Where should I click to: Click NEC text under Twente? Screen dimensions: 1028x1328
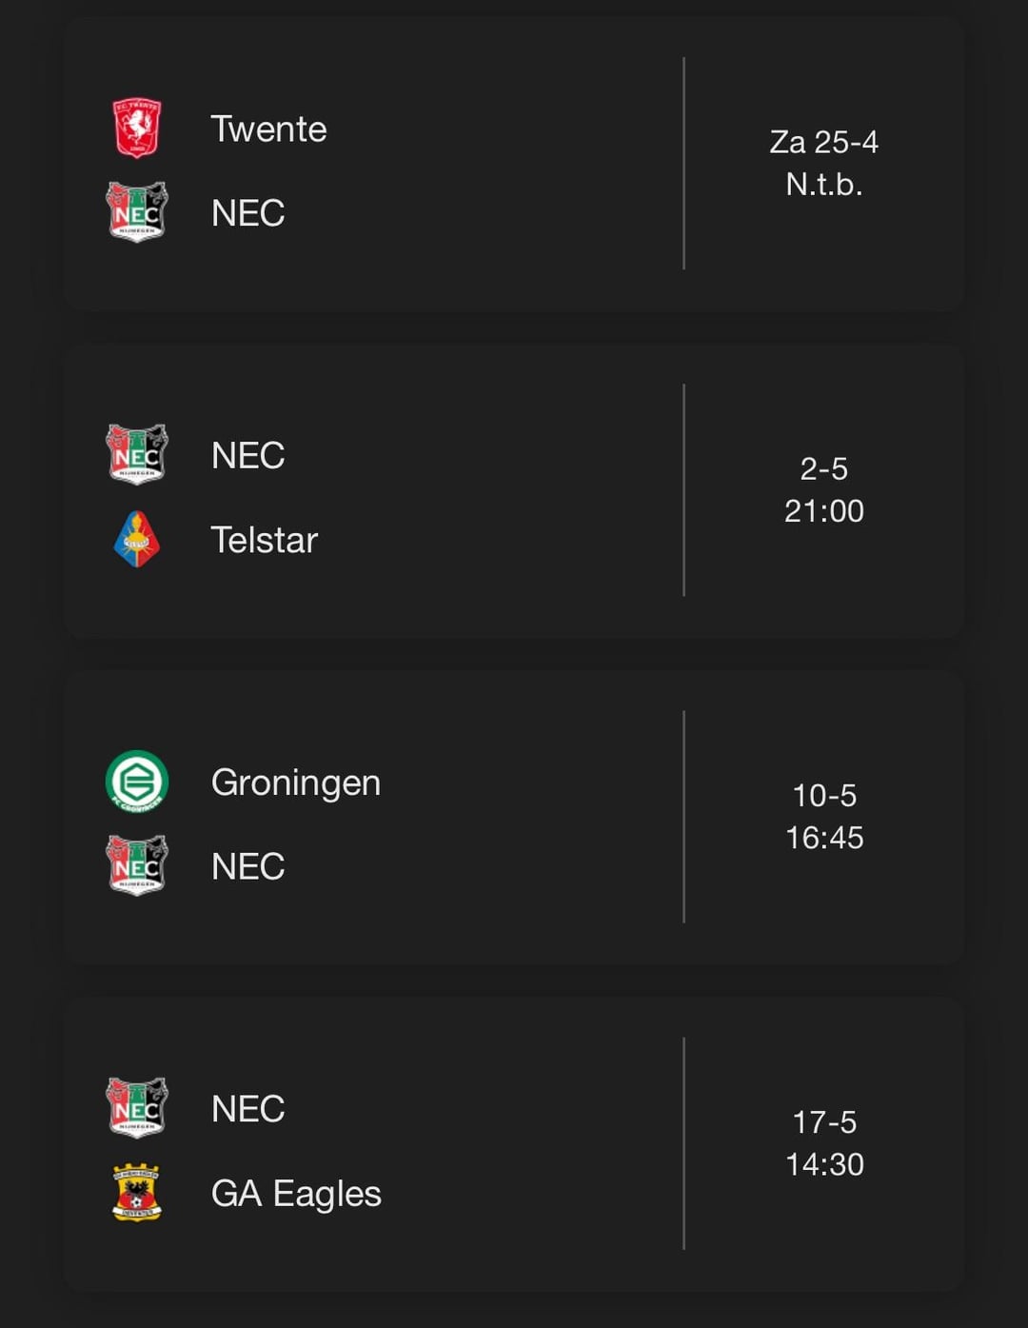pos(247,212)
